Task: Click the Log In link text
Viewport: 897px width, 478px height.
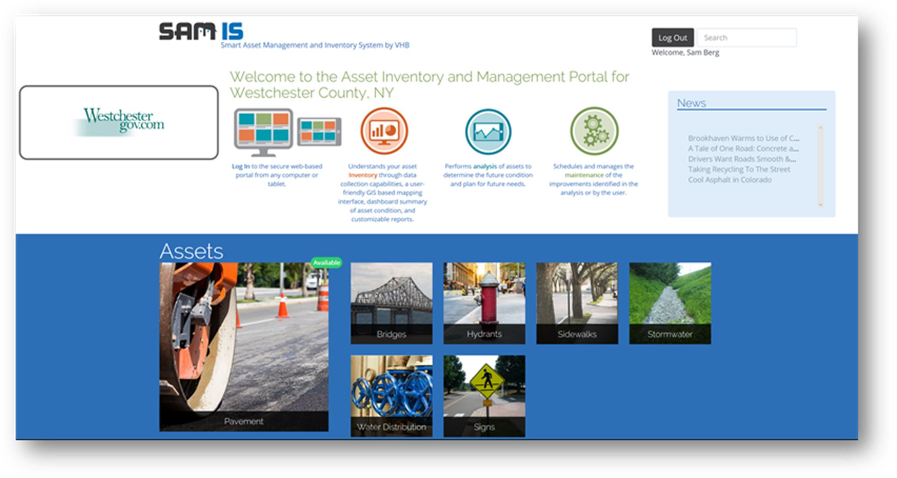Action: (x=240, y=166)
